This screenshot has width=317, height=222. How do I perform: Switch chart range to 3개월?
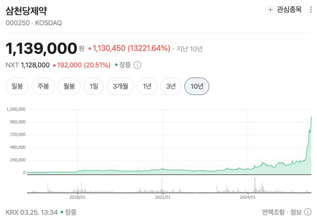[x=120, y=87]
